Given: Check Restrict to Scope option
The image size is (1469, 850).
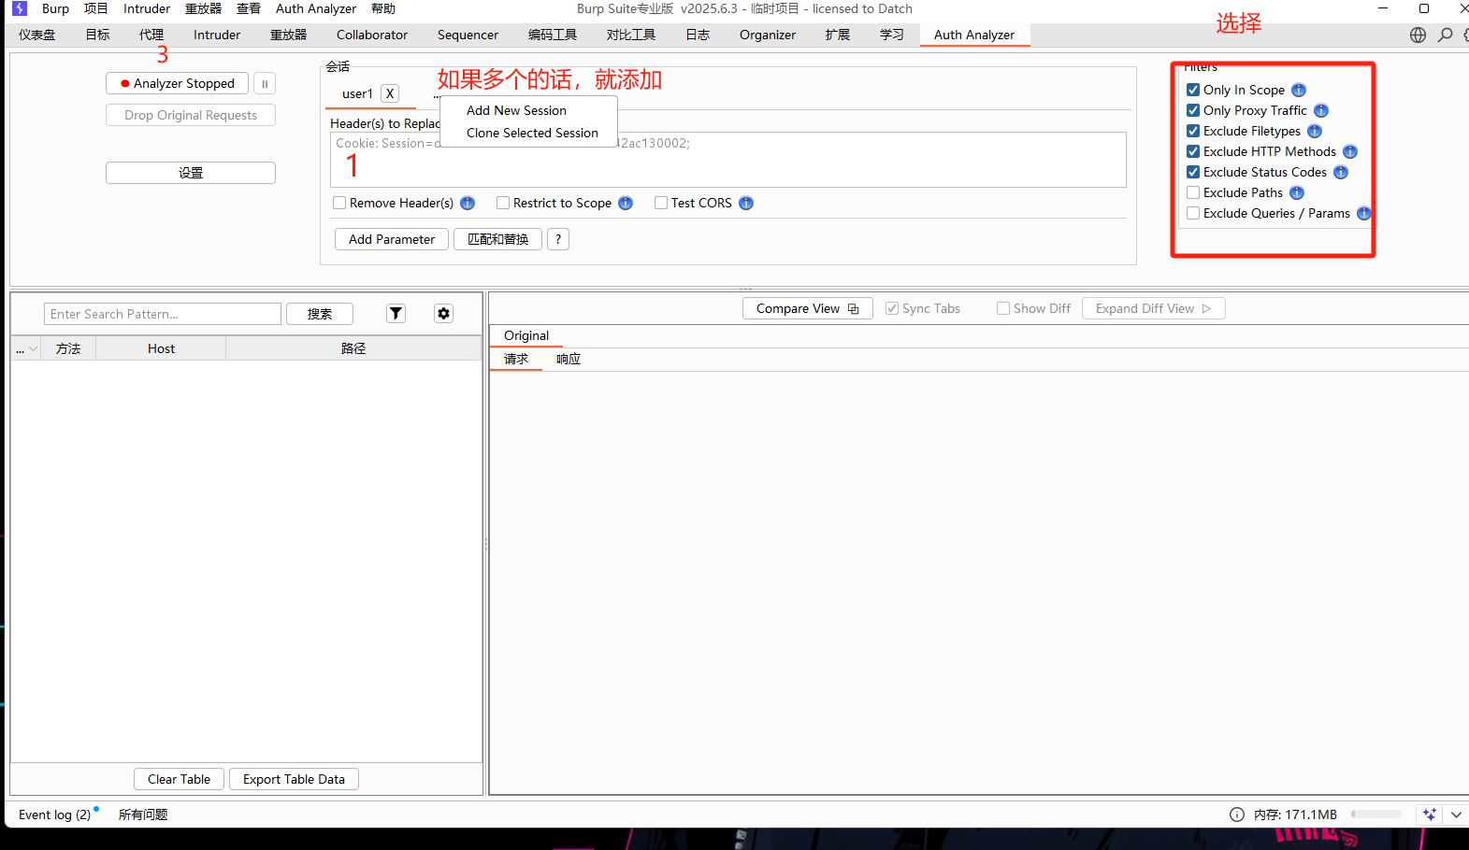Looking at the screenshot, I should tap(503, 203).
